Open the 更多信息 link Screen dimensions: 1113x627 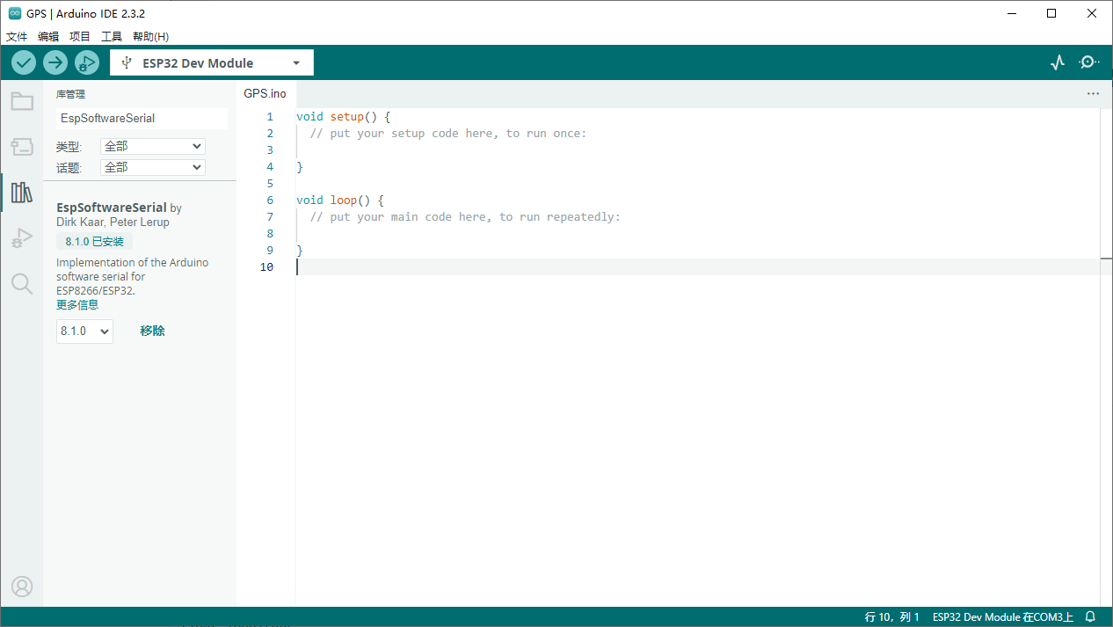click(77, 304)
